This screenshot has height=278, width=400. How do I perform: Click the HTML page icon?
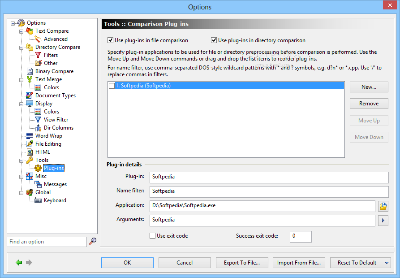click(x=30, y=152)
